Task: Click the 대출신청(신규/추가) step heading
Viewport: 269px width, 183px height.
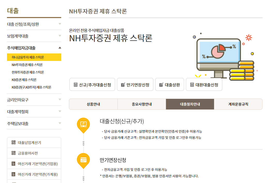Action: click(x=122, y=121)
